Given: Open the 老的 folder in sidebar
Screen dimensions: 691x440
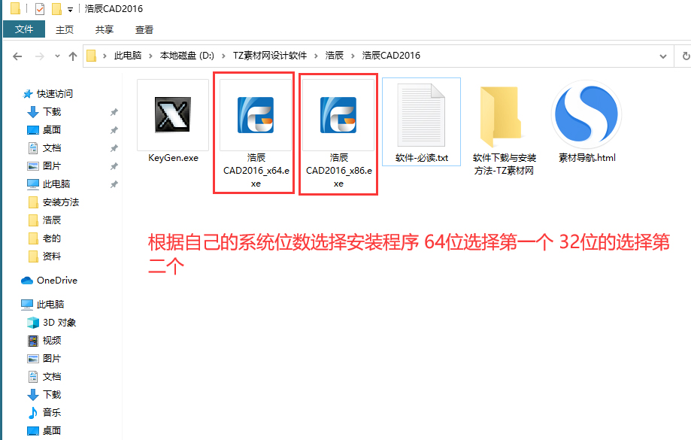Looking at the screenshot, I should point(52,238).
